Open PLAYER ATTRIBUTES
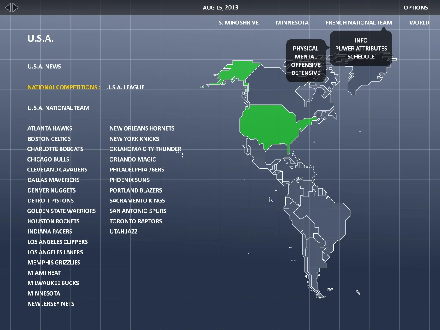 (361, 49)
